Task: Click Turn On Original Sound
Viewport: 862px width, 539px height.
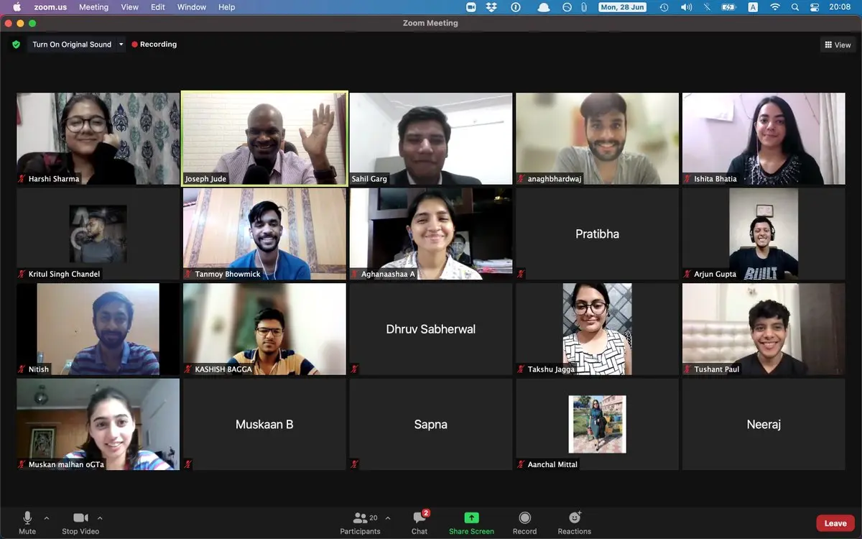Action: click(71, 45)
